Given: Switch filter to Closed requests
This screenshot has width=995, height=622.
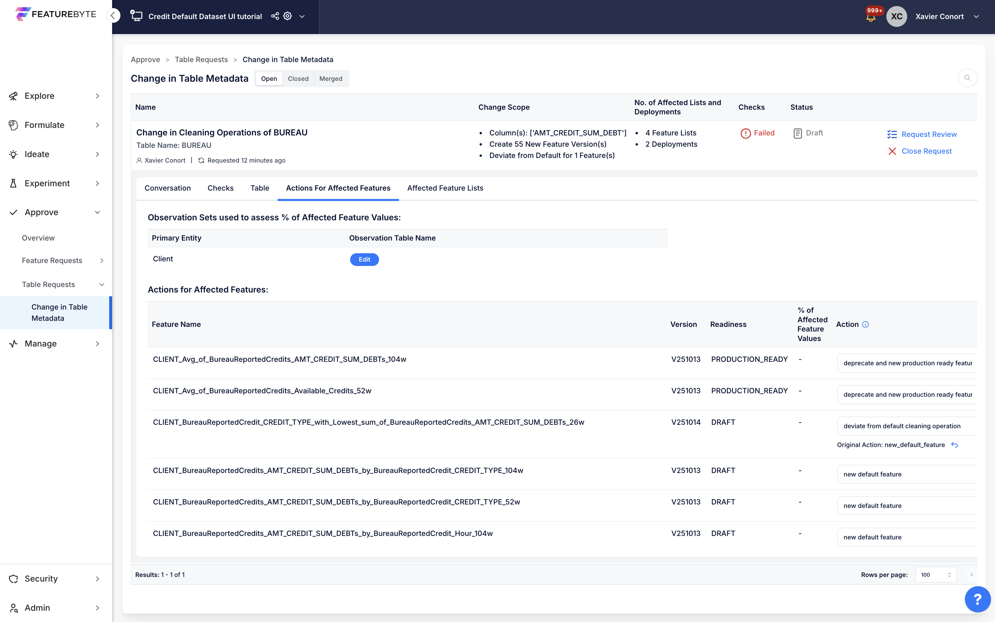Looking at the screenshot, I should (x=298, y=79).
